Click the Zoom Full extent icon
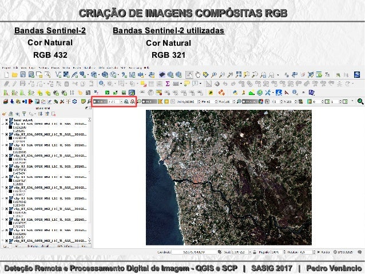 [239, 75]
